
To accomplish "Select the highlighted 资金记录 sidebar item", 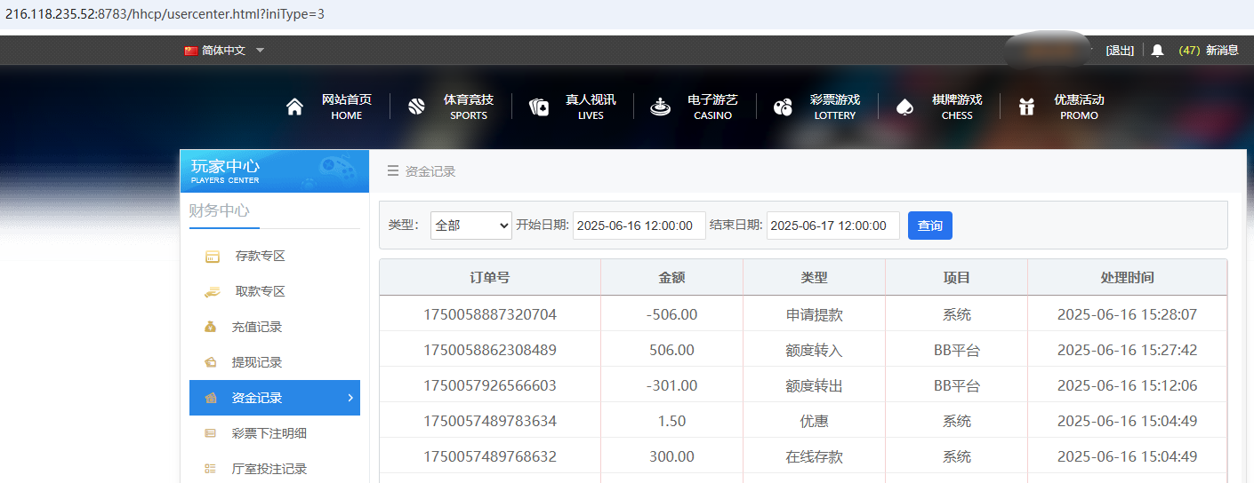I will [275, 398].
